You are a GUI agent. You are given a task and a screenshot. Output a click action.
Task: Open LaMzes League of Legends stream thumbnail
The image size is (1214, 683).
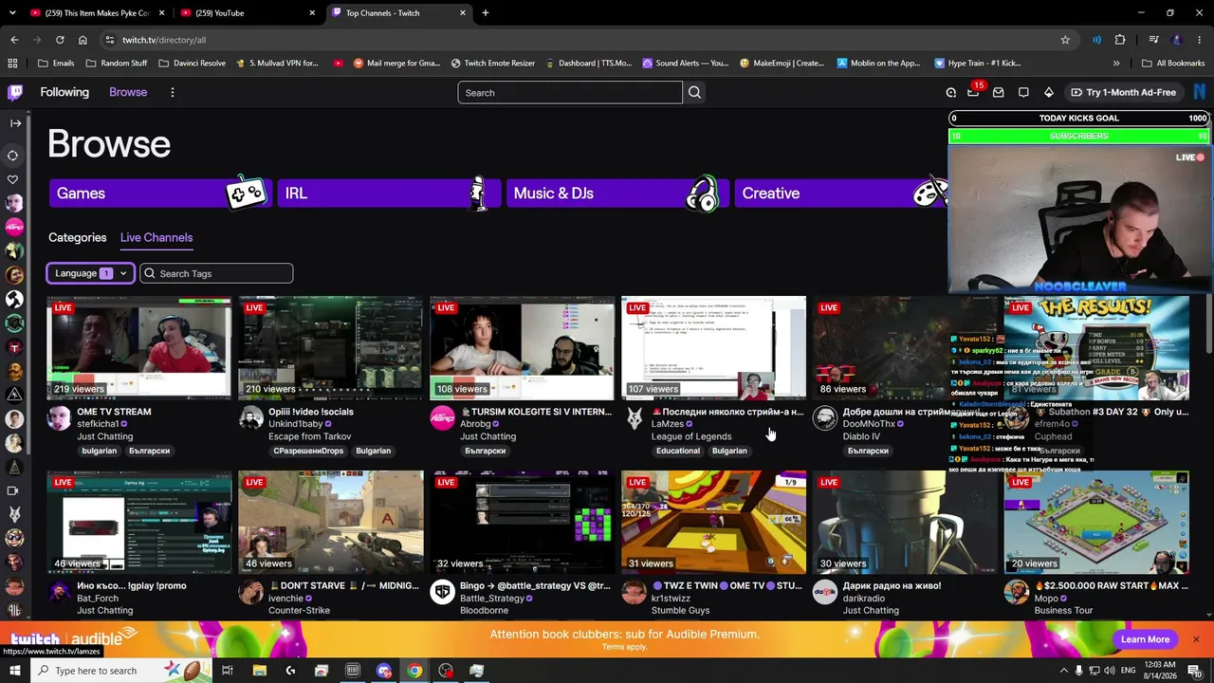(x=714, y=348)
